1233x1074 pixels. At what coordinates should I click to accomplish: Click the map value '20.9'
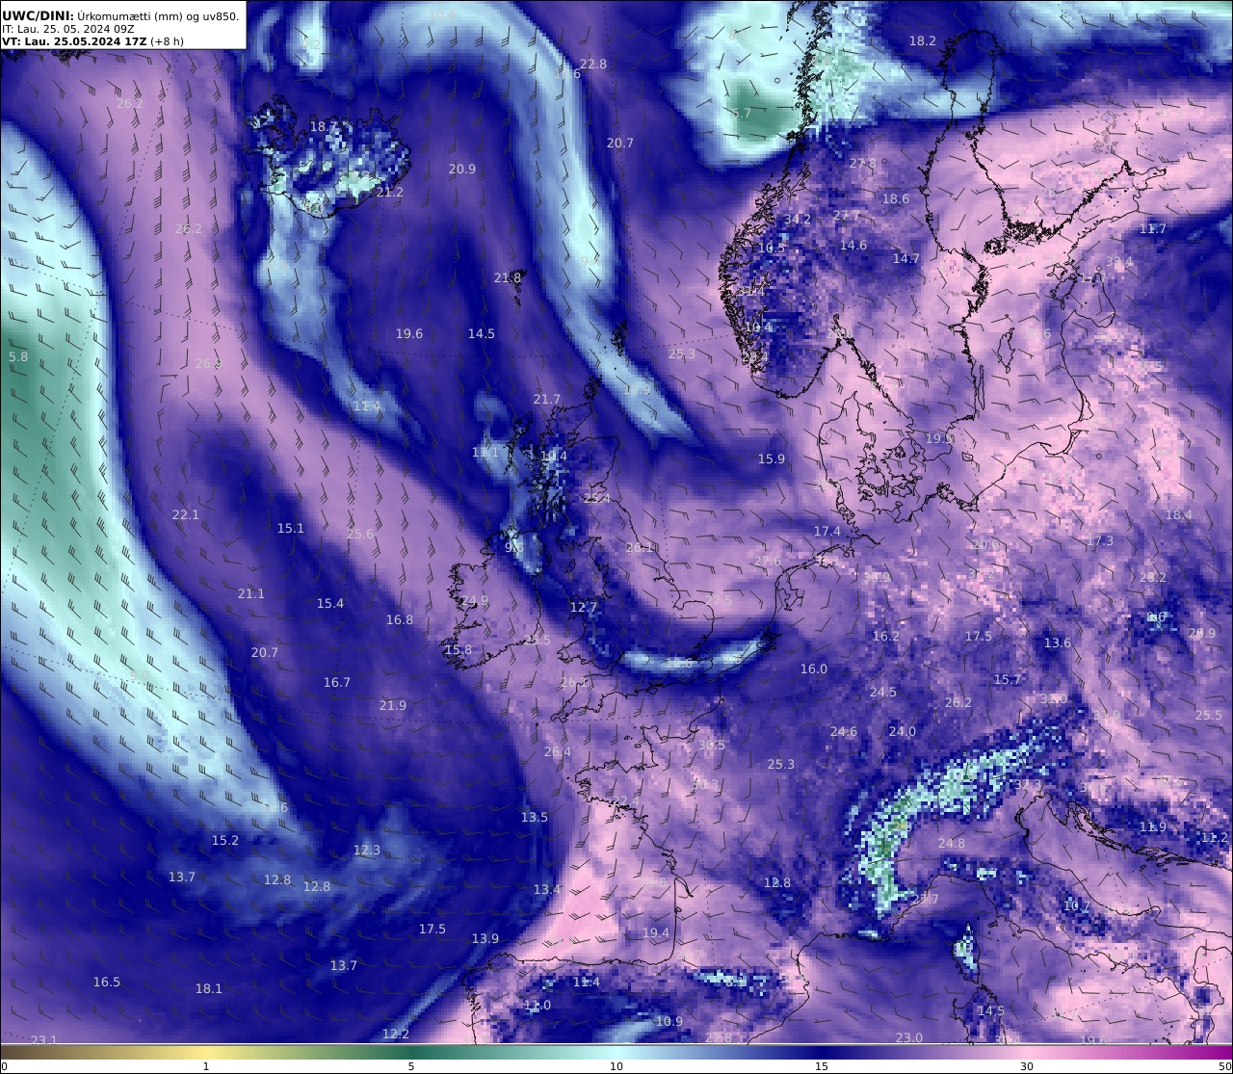[462, 169]
